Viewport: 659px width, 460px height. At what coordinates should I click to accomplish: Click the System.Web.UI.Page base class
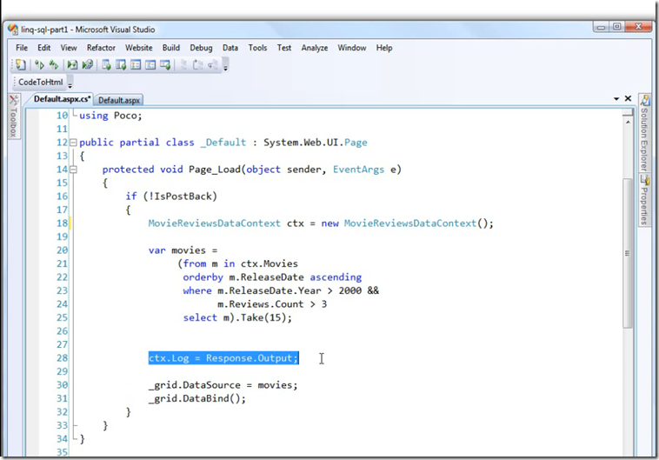[x=316, y=143]
